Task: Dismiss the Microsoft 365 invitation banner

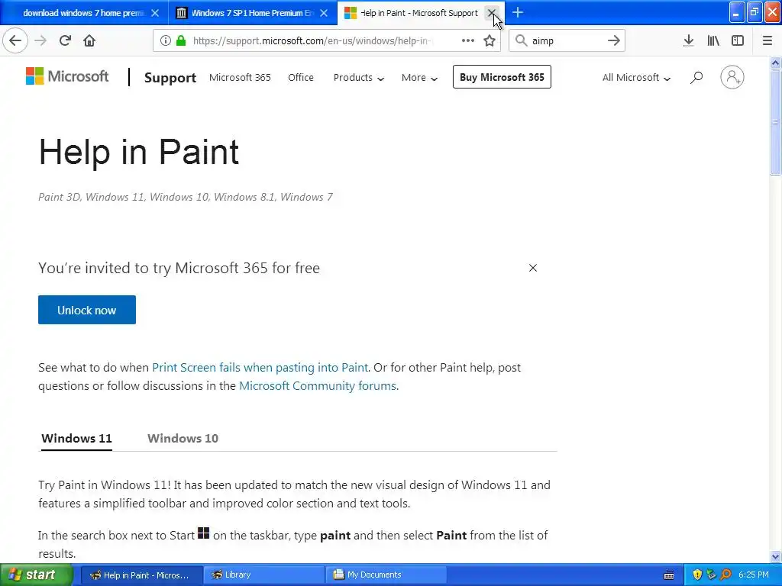Action: coord(532,268)
